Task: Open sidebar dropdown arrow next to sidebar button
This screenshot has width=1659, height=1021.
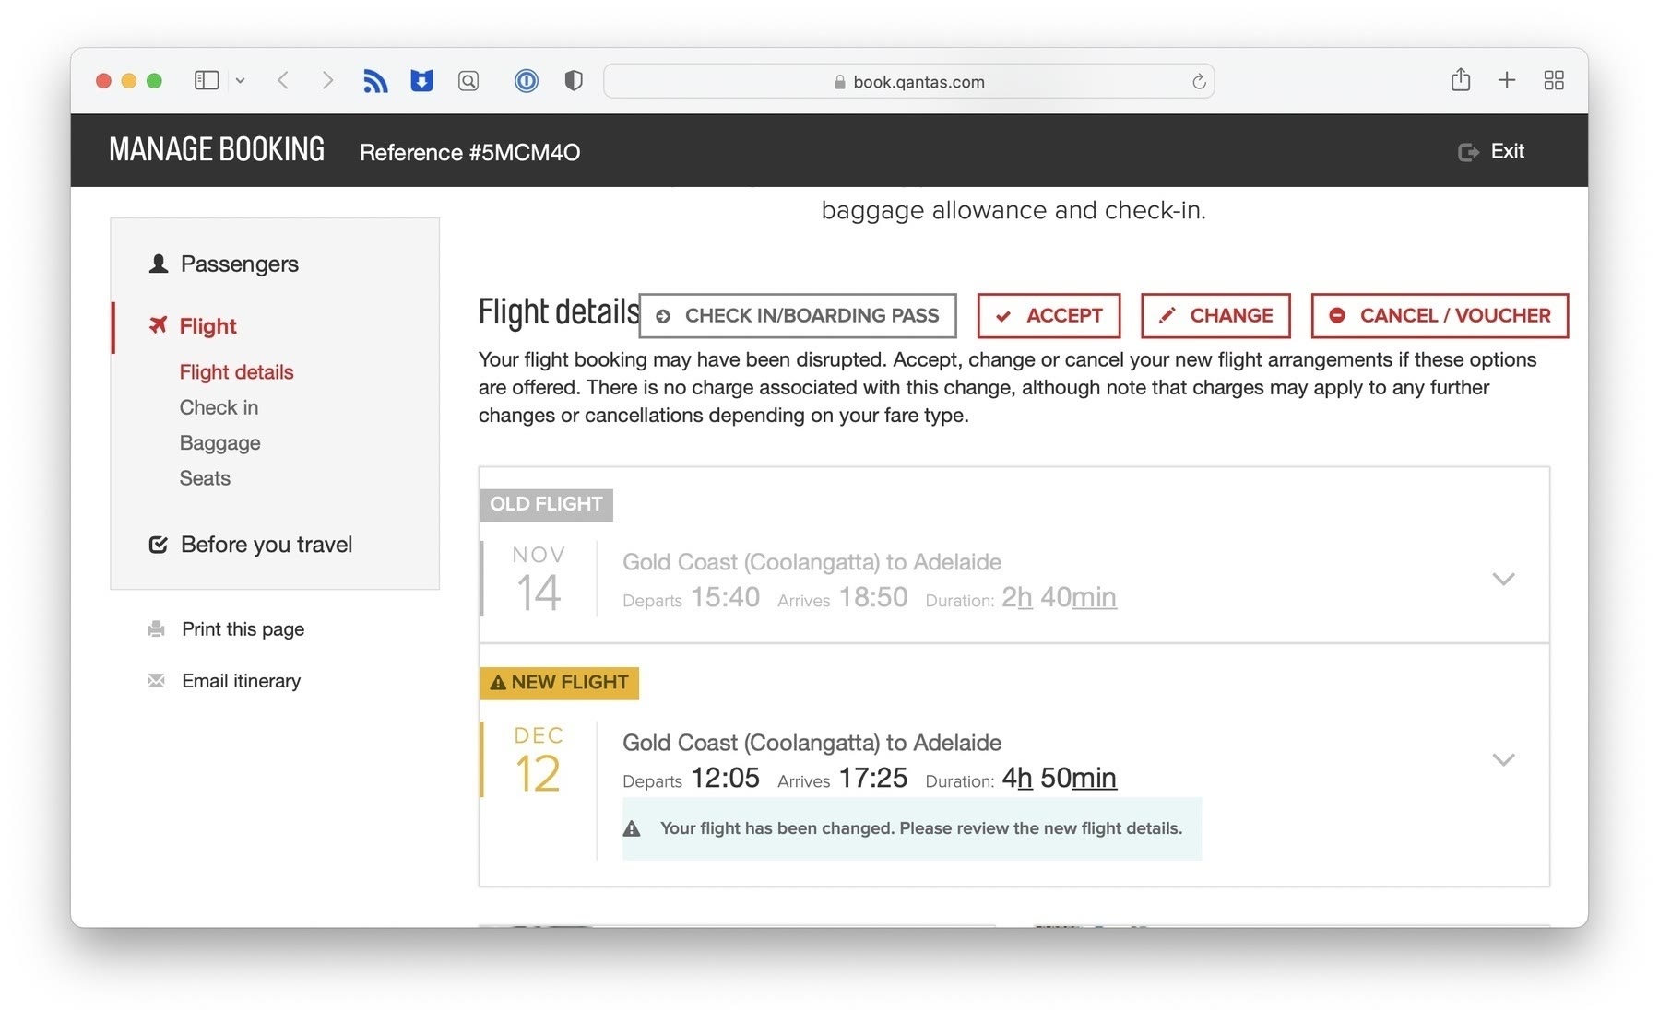Action: [x=241, y=81]
